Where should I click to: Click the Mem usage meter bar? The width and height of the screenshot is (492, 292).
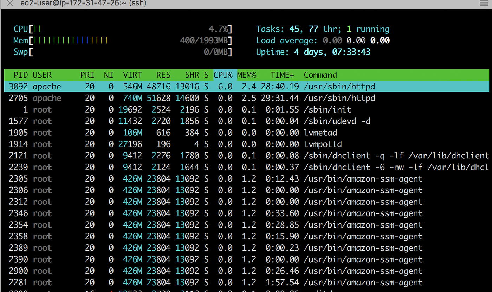pyautogui.click(x=123, y=40)
